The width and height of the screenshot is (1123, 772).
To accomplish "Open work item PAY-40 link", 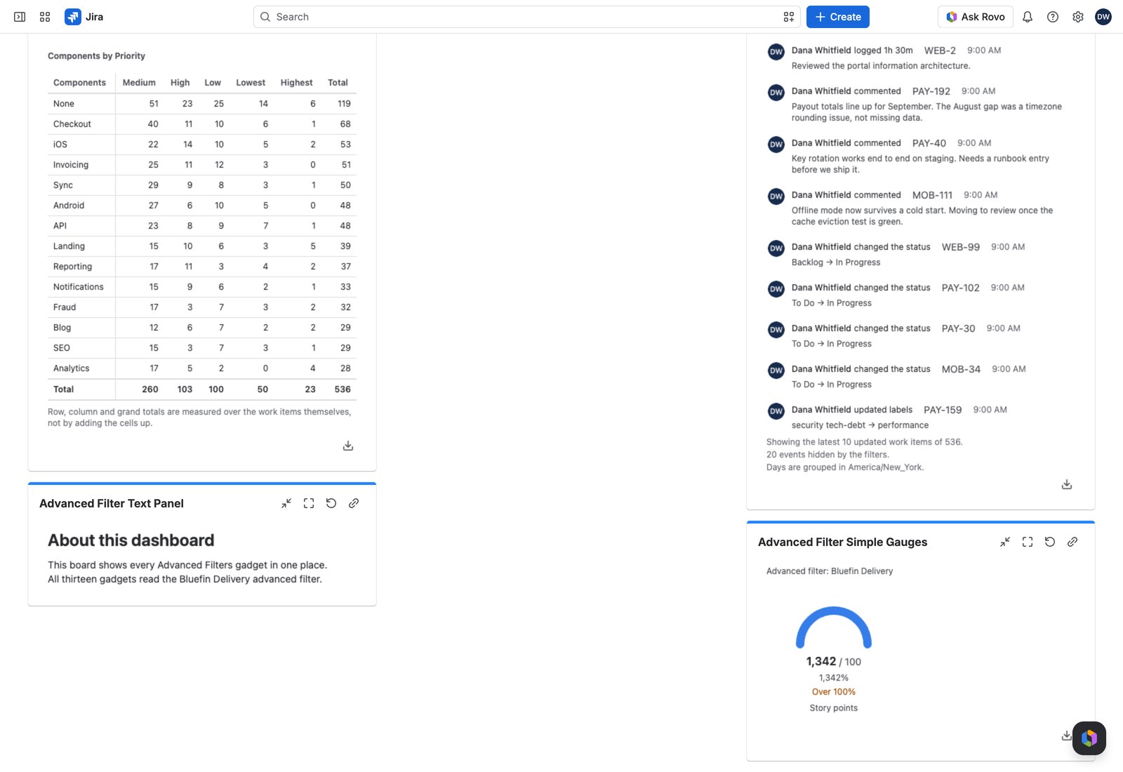I will pyautogui.click(x=929, y=143).
